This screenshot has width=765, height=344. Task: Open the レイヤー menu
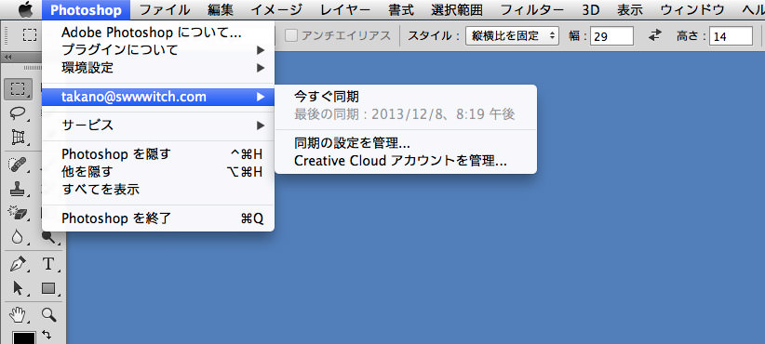coord(345,9)
